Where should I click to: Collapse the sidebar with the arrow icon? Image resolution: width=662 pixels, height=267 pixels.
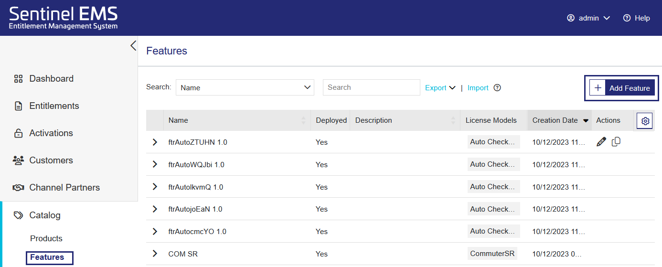(133, 46)
